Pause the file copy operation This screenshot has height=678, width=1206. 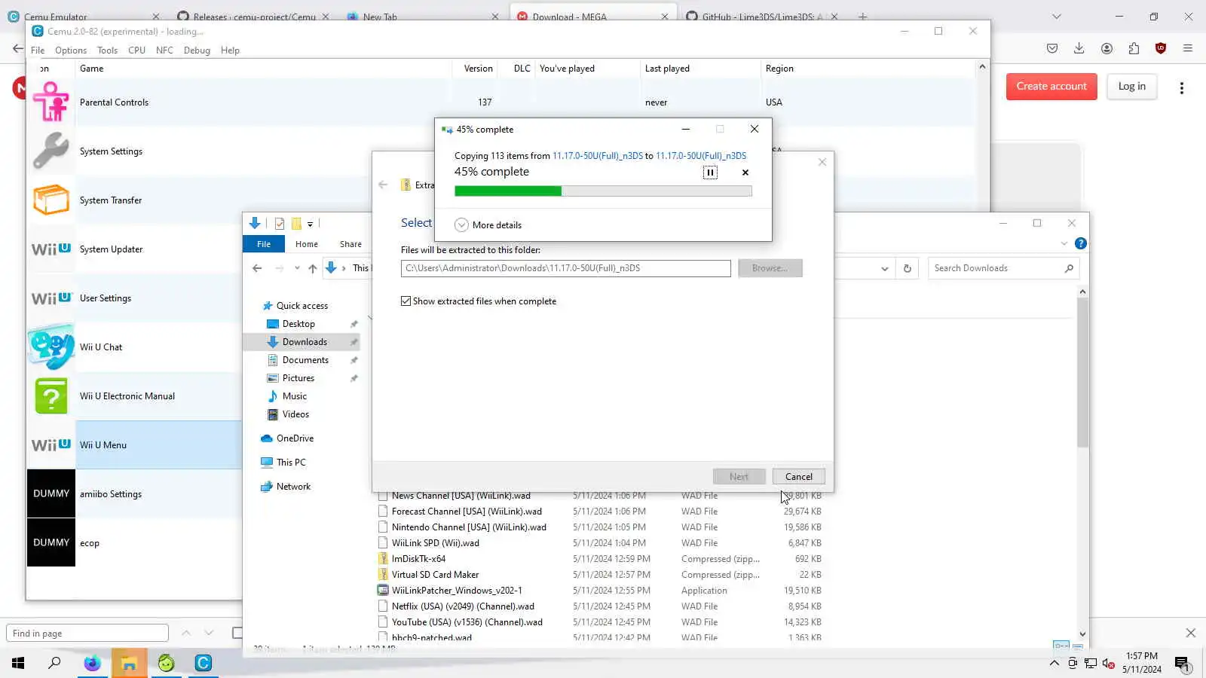(x=710, y=173)
